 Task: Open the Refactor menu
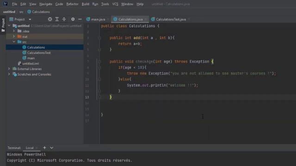(x=72, y=4)
